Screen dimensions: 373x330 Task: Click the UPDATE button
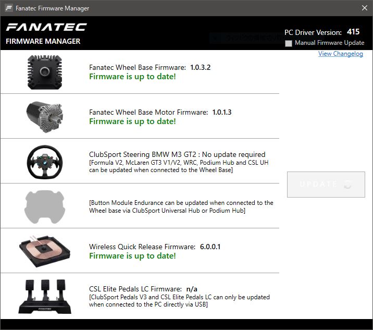pyautogui.click(x=326, y=184)
